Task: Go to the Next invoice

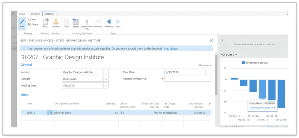Action: point(118,23)
